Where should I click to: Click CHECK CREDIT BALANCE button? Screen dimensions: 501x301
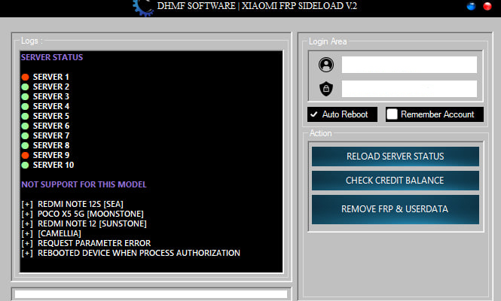pyautogui.click(x=396, y=181)
